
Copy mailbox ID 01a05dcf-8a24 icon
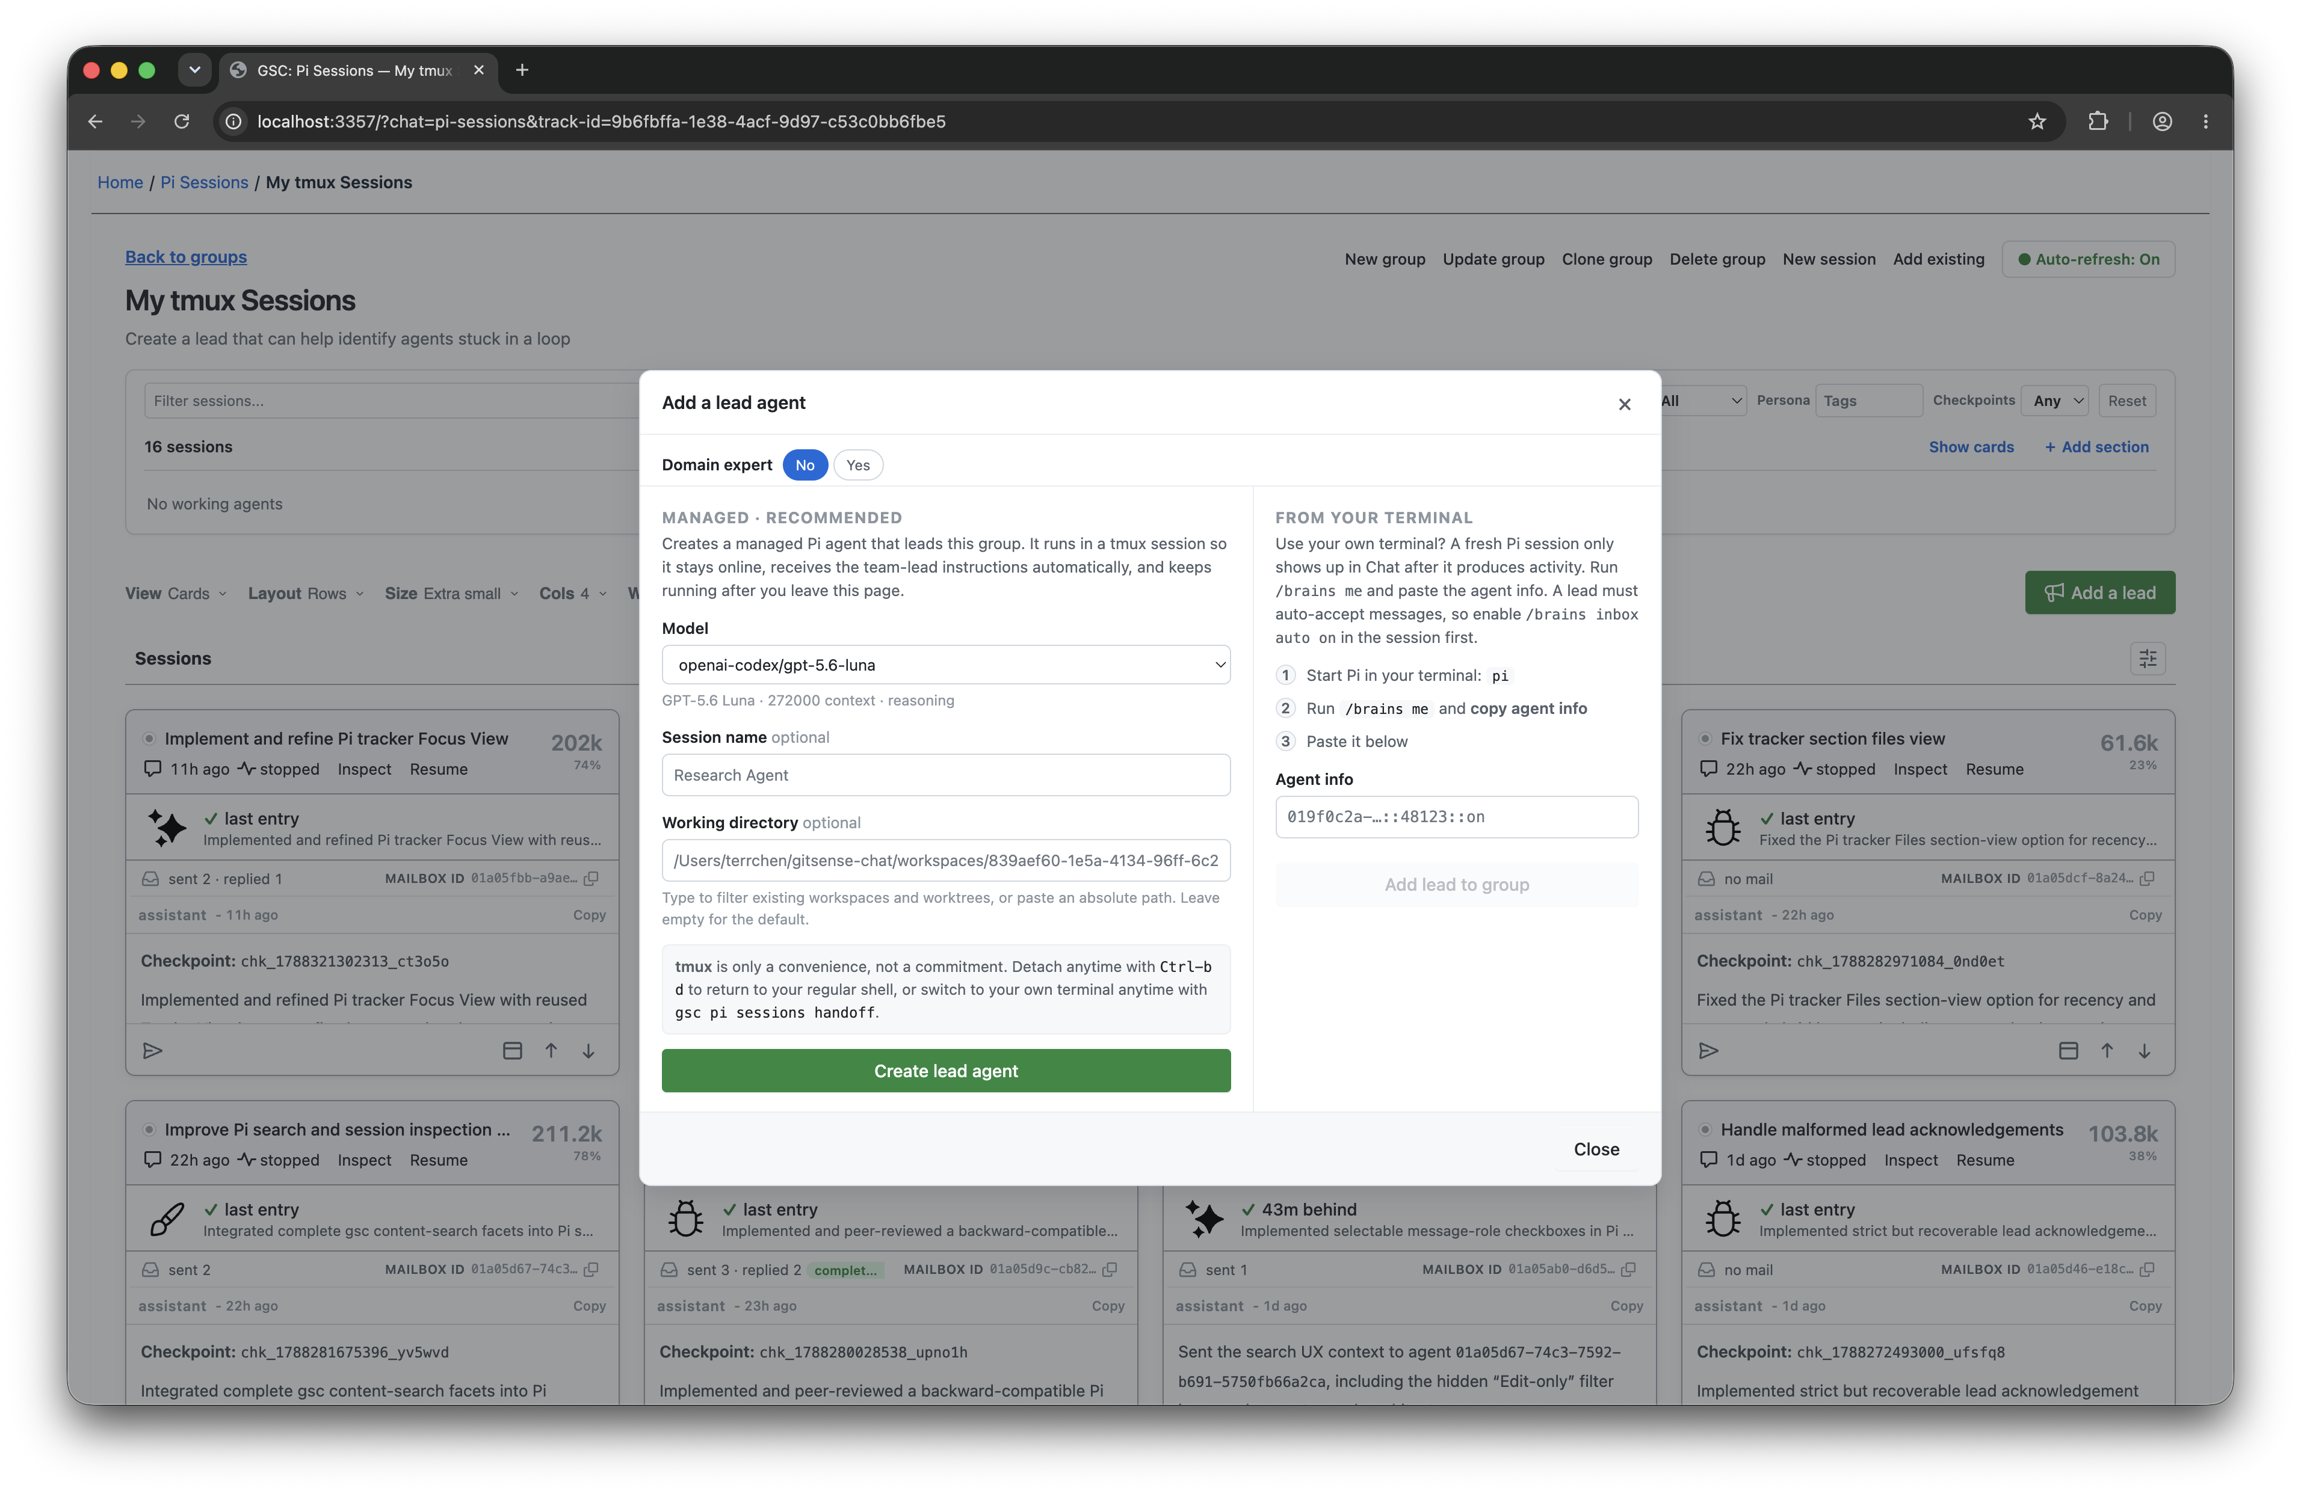click(2148, 879)
